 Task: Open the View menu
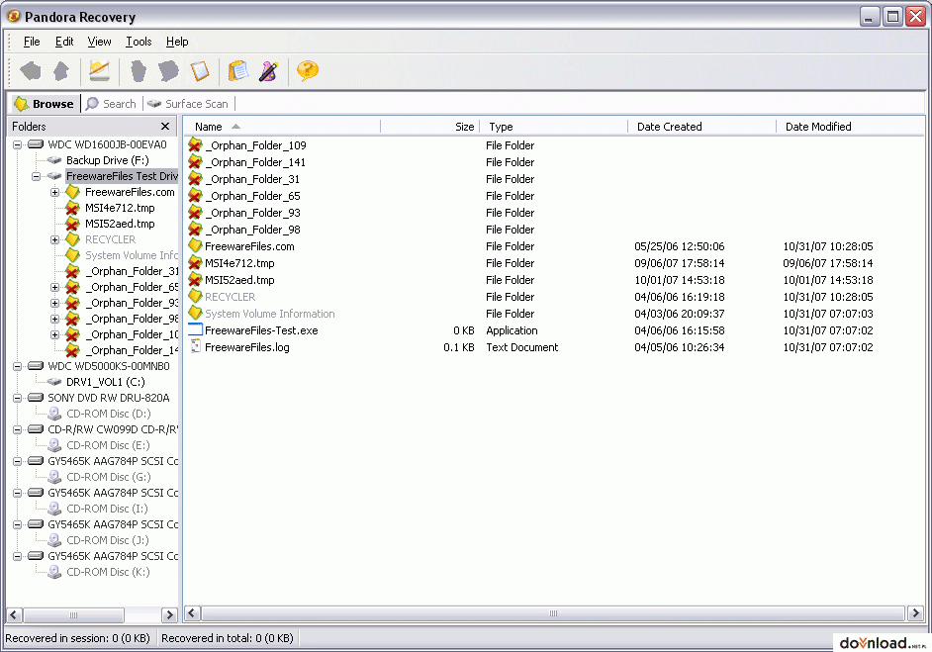click(x=99, y=42)
